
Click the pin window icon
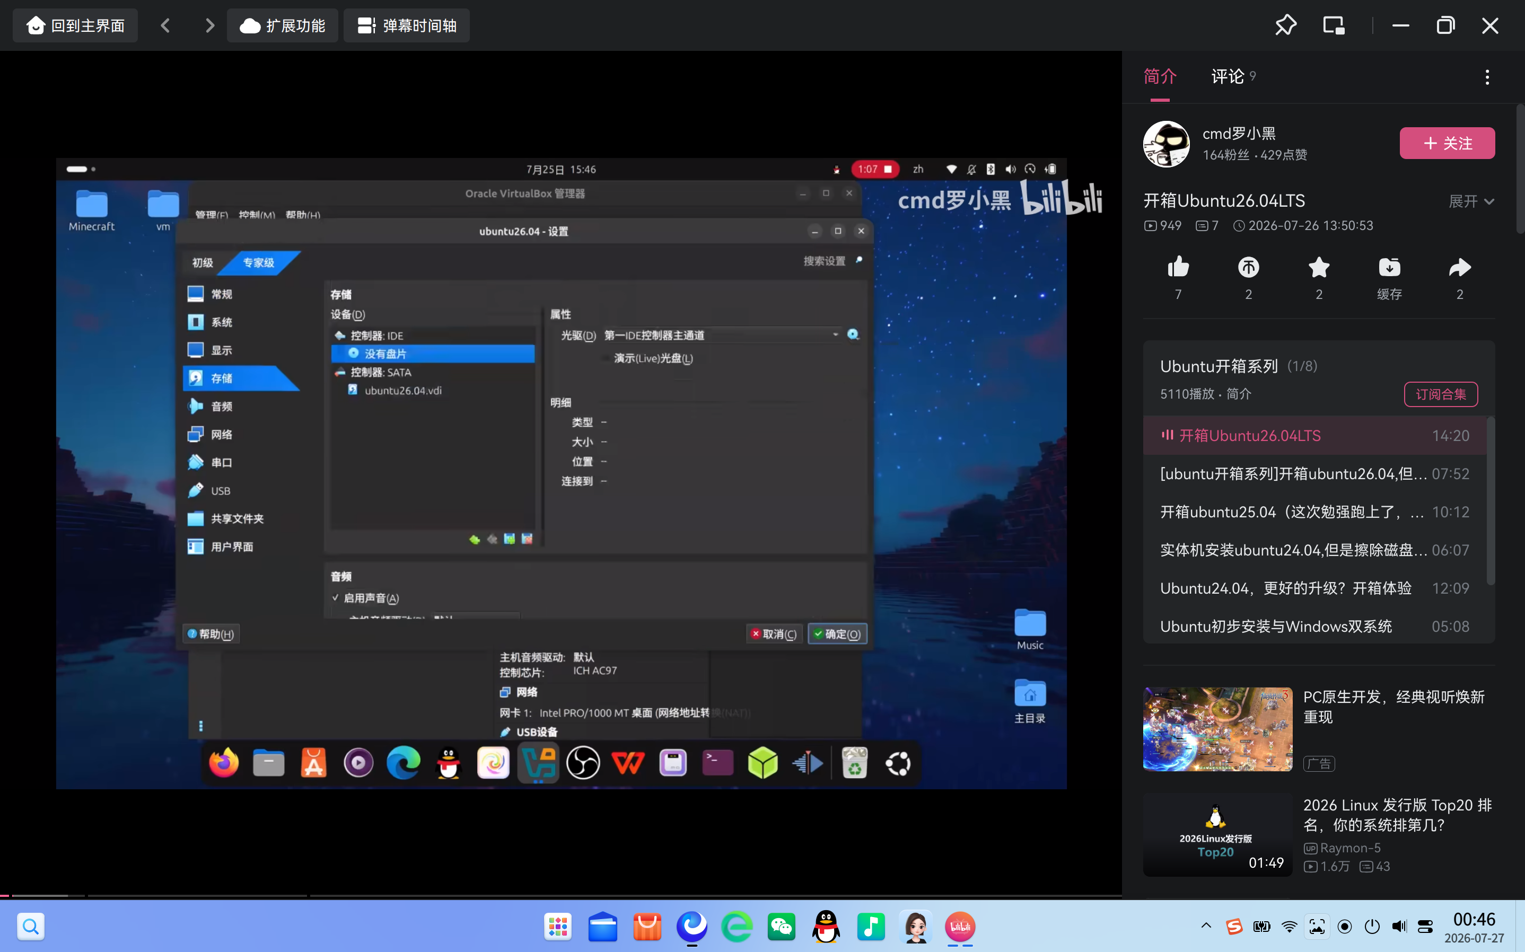coord(1285,25)
